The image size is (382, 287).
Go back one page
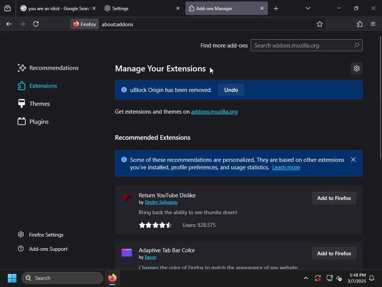point(9,24)
